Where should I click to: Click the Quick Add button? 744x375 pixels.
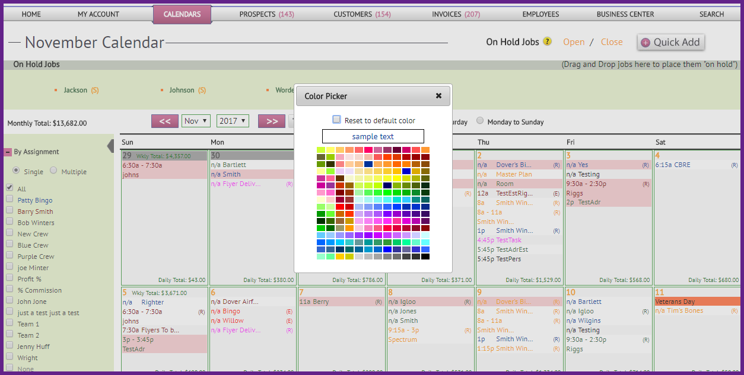[671, 42]
